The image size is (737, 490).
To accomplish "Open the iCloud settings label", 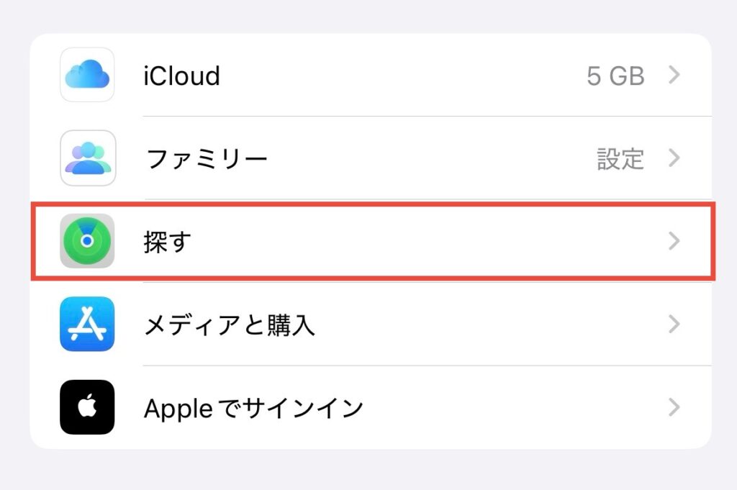I will 182,76.
